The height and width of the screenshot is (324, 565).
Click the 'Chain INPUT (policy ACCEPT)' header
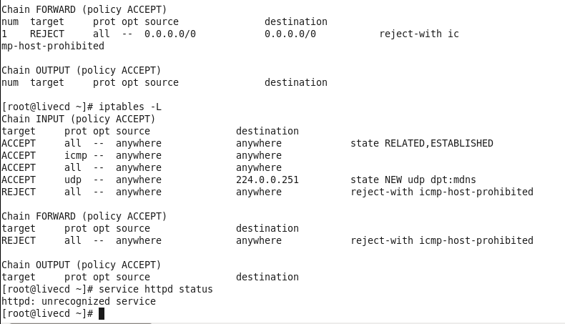[79, 119]
